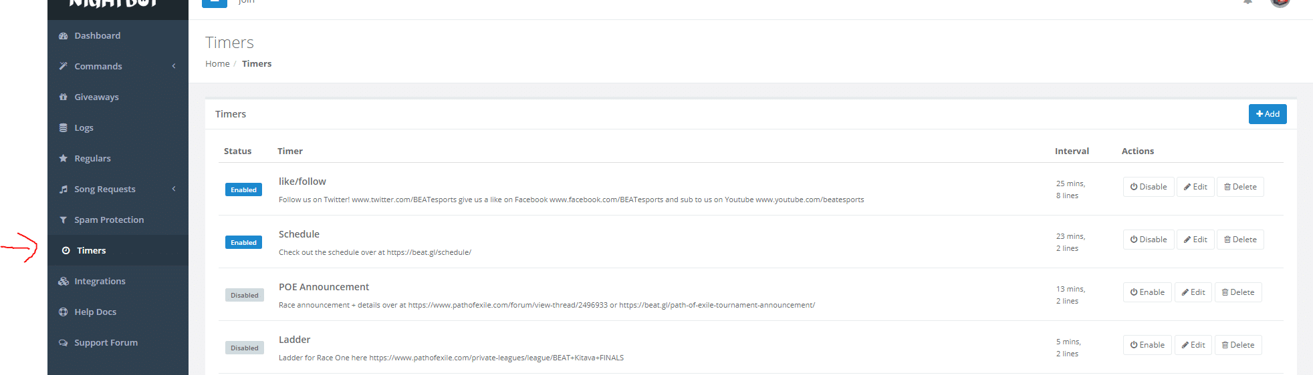Click the 'Check out the schedule' message text
The image size is (1313, 375).
pyautogui.click(x=375, y=252)
